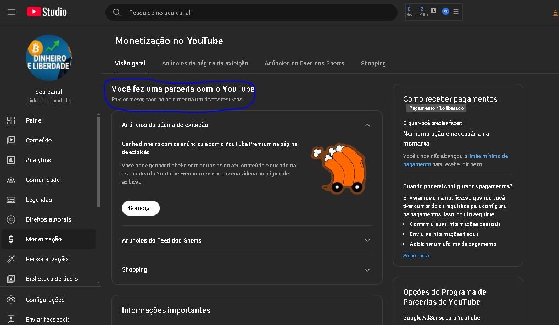This screenshot has width=559, height=325.
Task: Open the extension widget lines menu
Action: (x=456, y=12)
